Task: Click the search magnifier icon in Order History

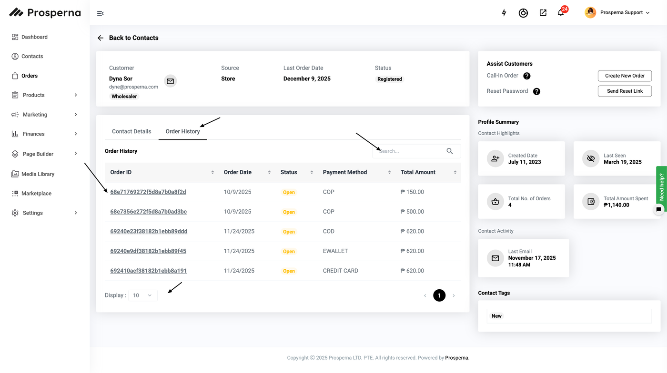Action: 449,151
